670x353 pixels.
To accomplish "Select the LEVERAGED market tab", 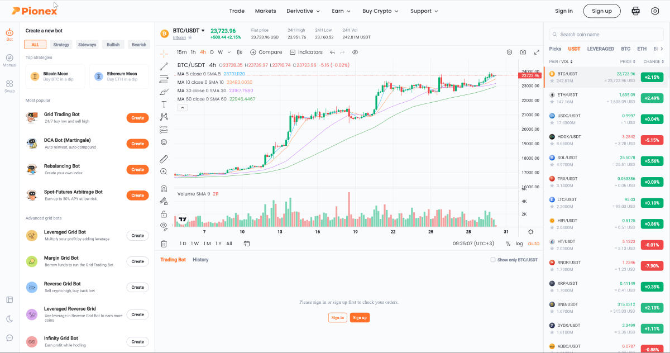I will tap(601, 49).
